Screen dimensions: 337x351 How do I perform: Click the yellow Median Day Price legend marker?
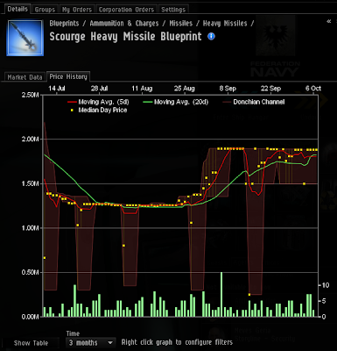click(72, 111)
